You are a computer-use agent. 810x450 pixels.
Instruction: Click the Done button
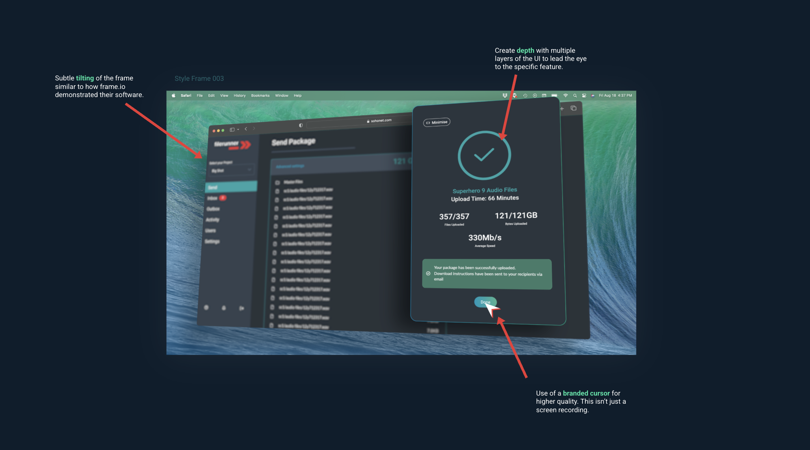pos(485,302)
